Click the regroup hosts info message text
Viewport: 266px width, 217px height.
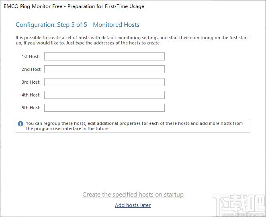[134, 126]
